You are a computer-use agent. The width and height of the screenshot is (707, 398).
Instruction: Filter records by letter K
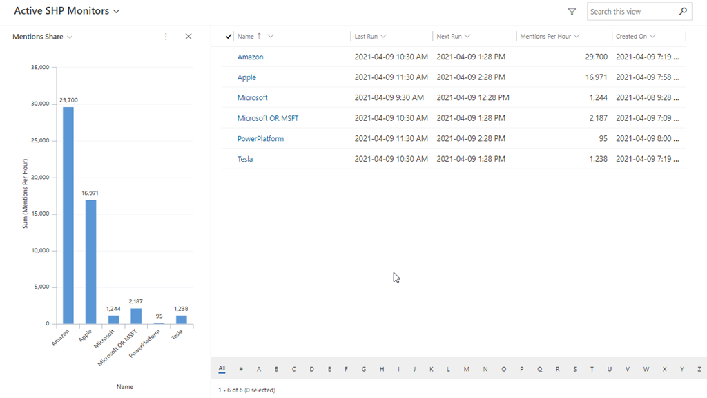point(432,369)
